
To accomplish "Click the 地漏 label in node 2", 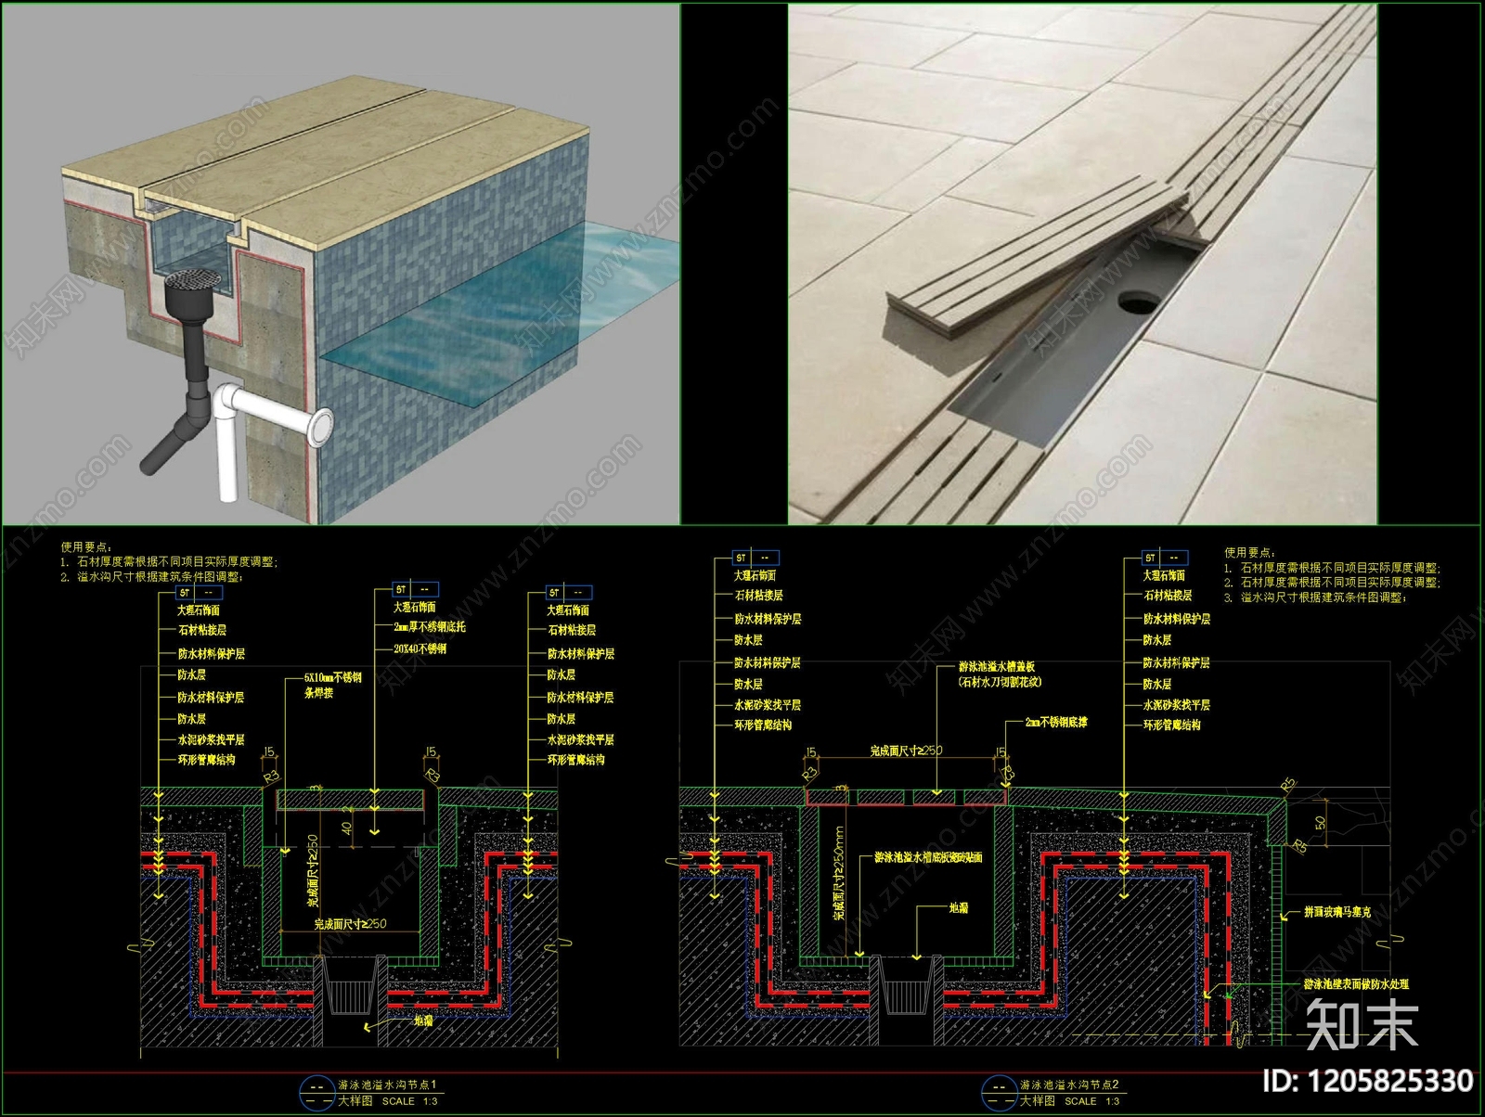I will [958, 907].
